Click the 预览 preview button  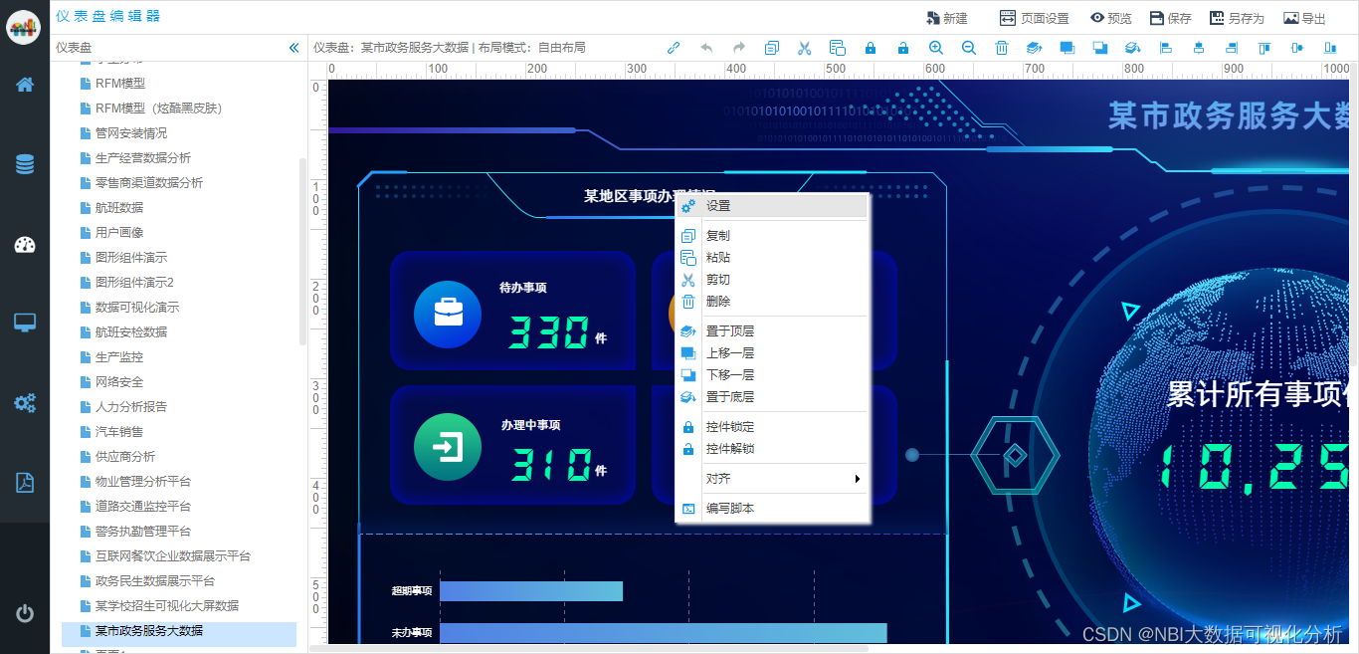click(x=1111, y=18)
